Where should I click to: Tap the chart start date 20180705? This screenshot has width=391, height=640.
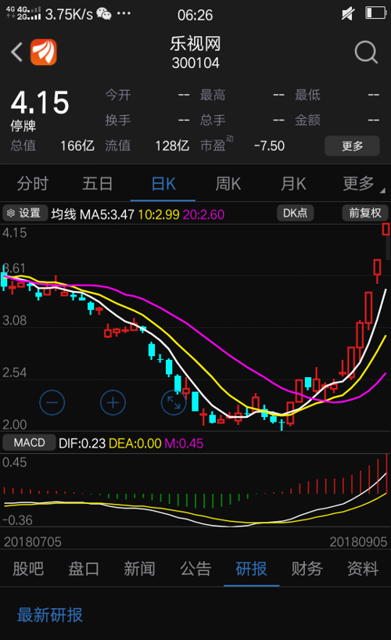click(33, 541)
